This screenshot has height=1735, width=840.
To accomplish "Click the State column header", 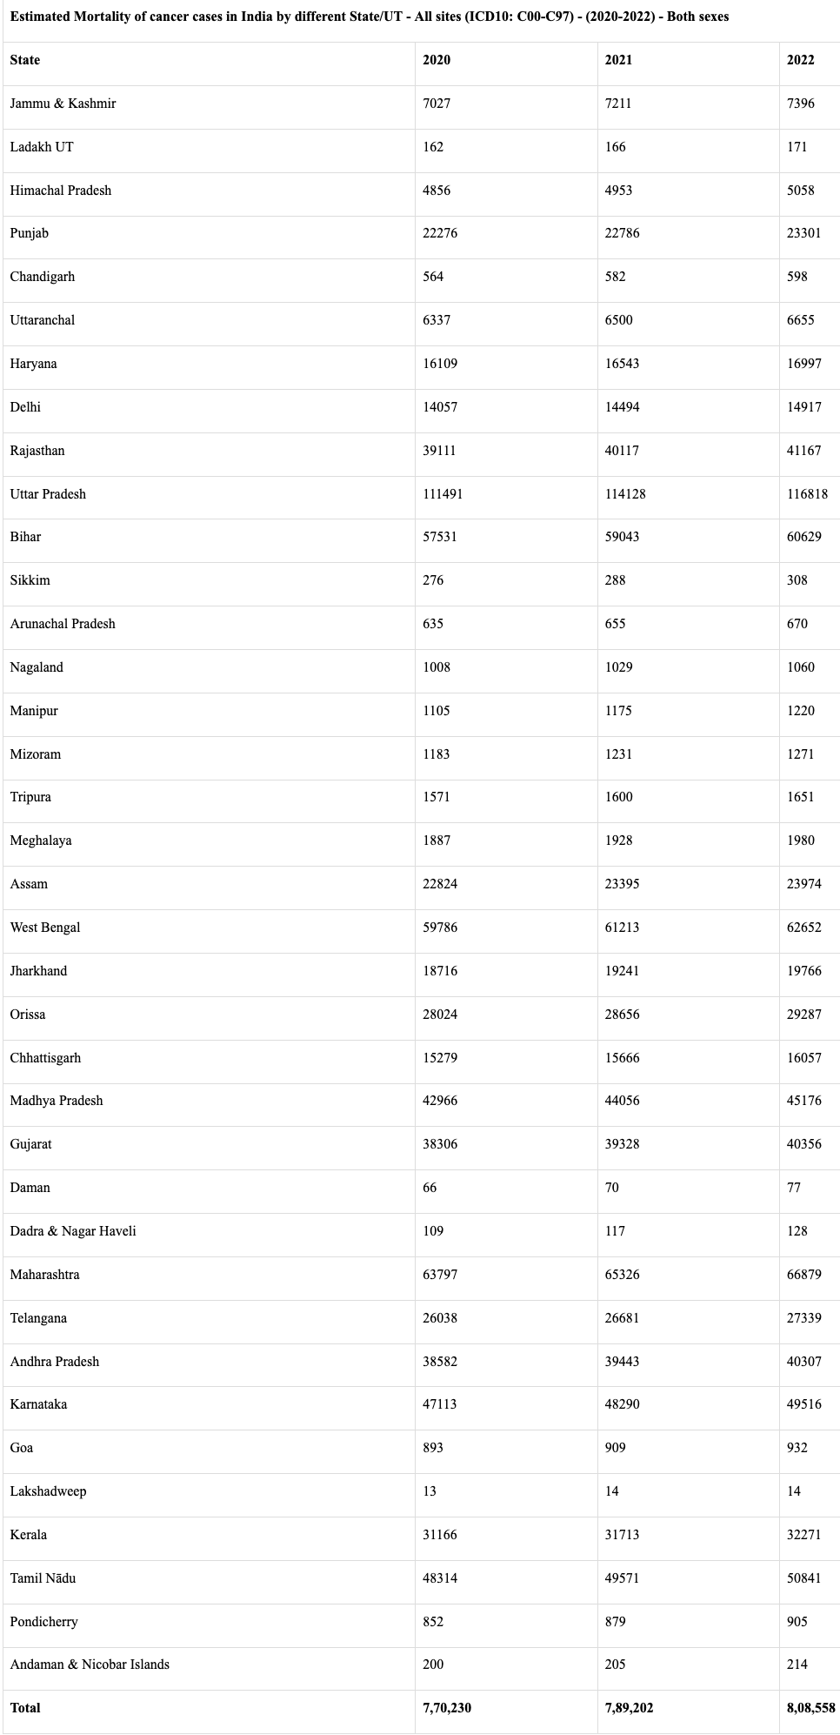I will pyautogui.click(x=25, y=60).
